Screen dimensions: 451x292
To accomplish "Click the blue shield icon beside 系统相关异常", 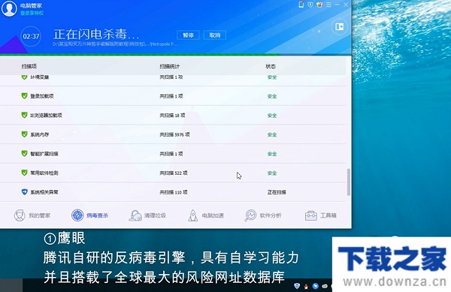I will (25, 192).
